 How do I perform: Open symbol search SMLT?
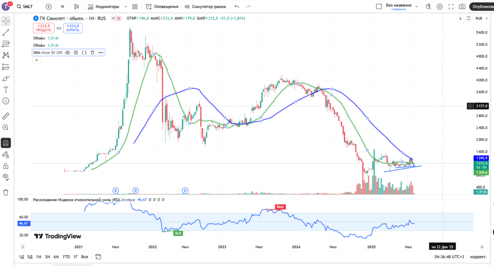(x=25, y=6)
